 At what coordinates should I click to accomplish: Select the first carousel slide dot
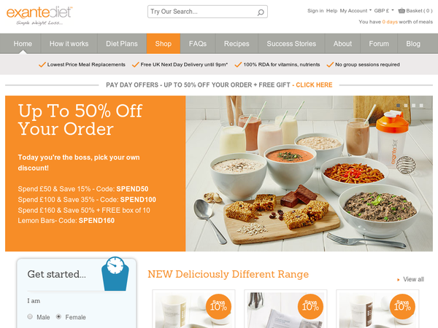399,106
